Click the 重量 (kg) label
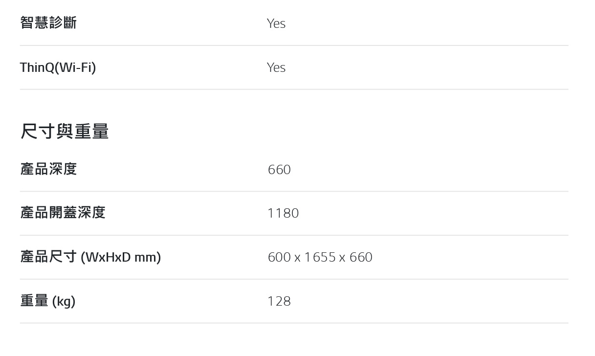 tap(48, 301)
